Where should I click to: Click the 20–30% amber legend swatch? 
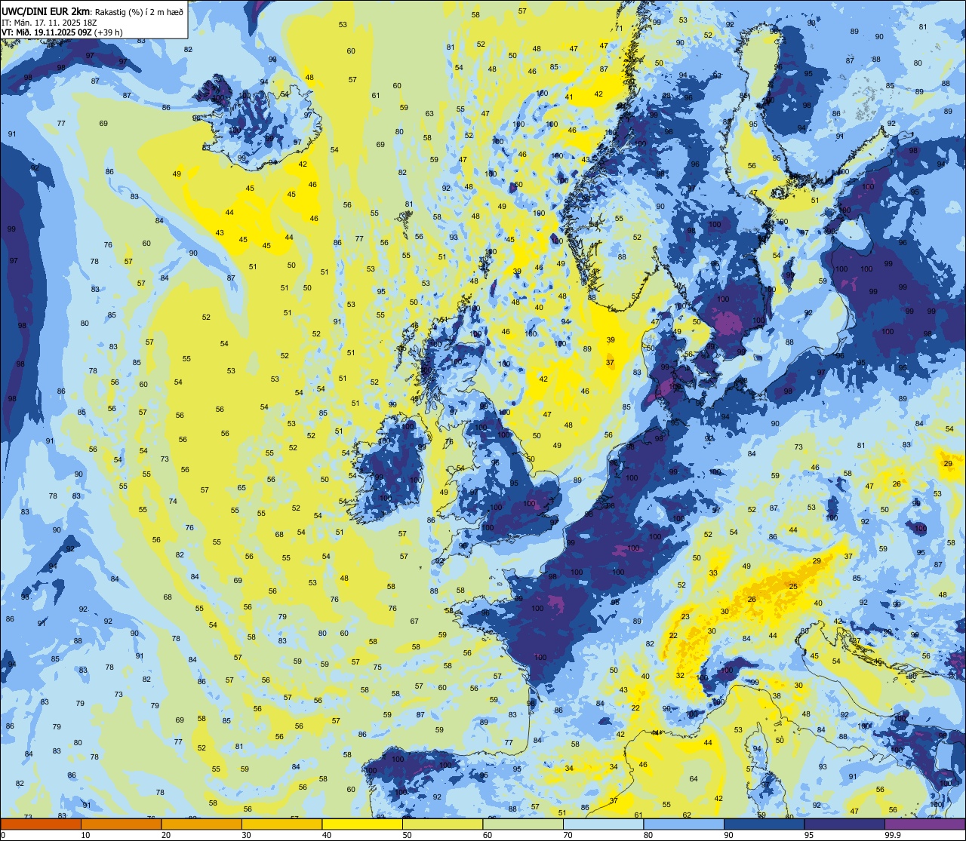tap(202, 824)
